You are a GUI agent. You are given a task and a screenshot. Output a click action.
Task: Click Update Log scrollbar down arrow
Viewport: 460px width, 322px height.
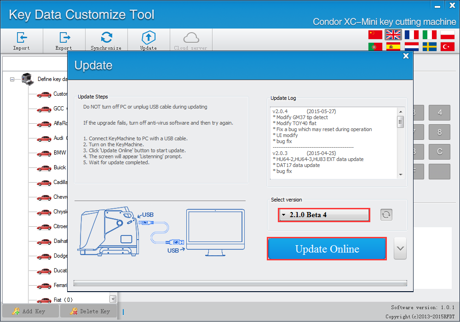tap(401, 175)
